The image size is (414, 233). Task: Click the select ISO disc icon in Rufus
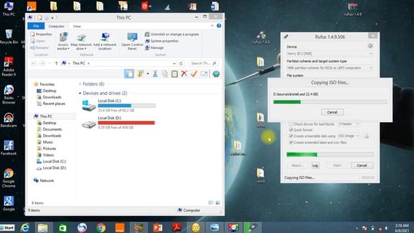click(x=367, y=136)
